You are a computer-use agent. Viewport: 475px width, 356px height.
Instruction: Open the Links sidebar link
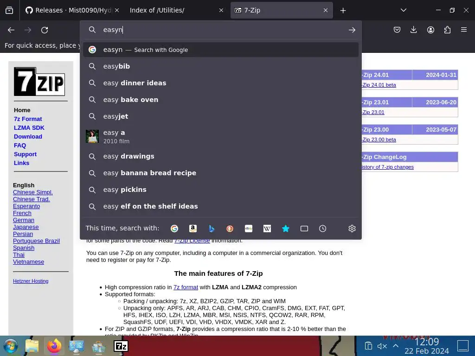(21, 163)
